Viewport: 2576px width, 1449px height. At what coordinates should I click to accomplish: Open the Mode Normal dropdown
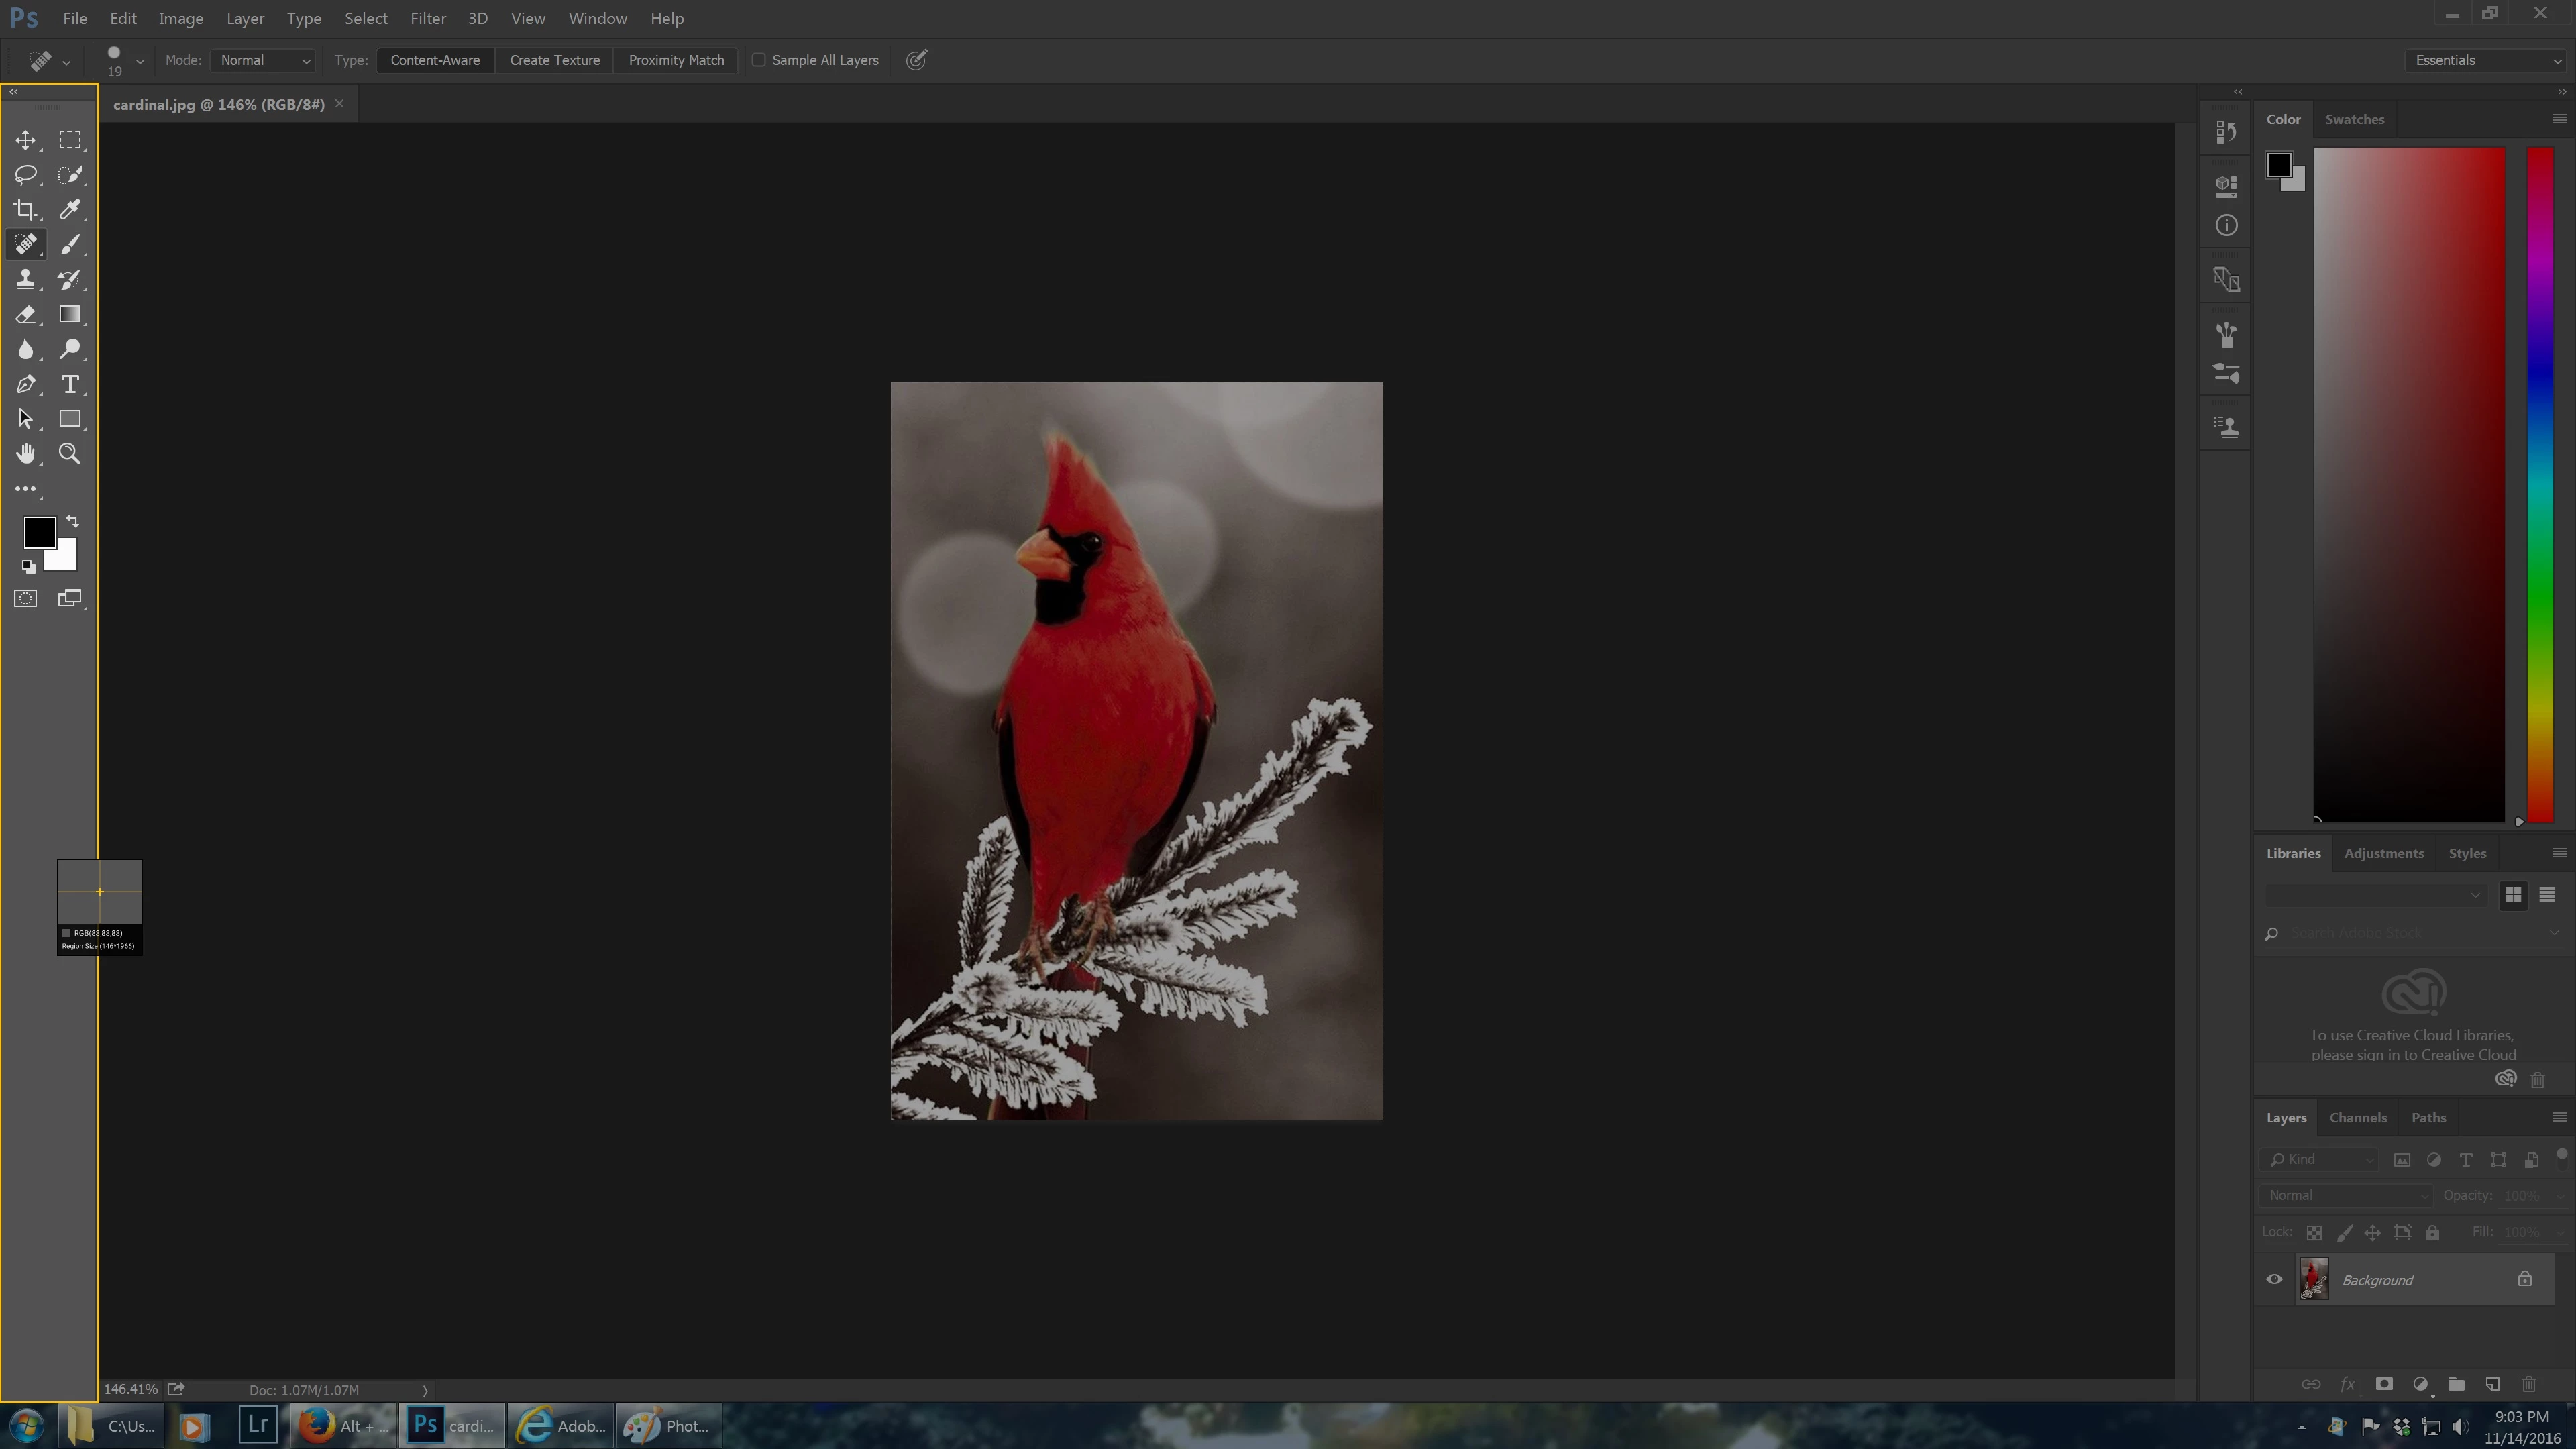click(x=264, y=60)
